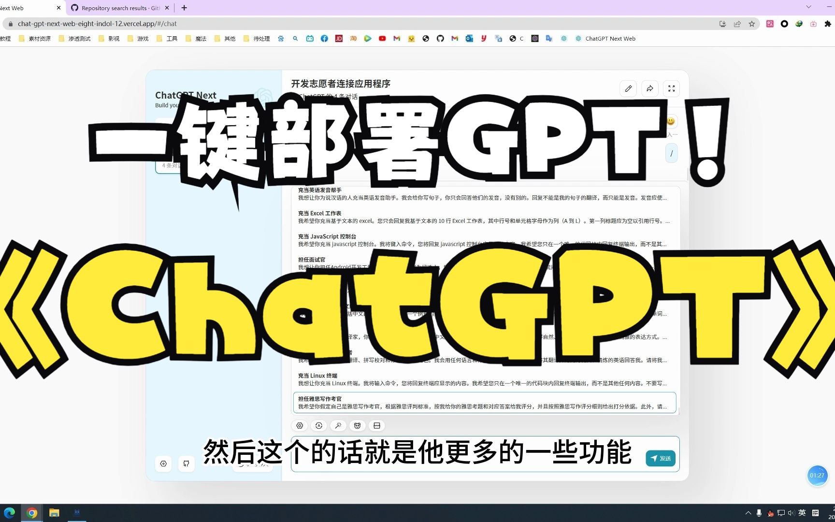The width and height of the screenshot is (835, 522).
Task: Choose the 充当英语发音帮手 prompt
Action: pyautogui.click(x=484, y=194)
